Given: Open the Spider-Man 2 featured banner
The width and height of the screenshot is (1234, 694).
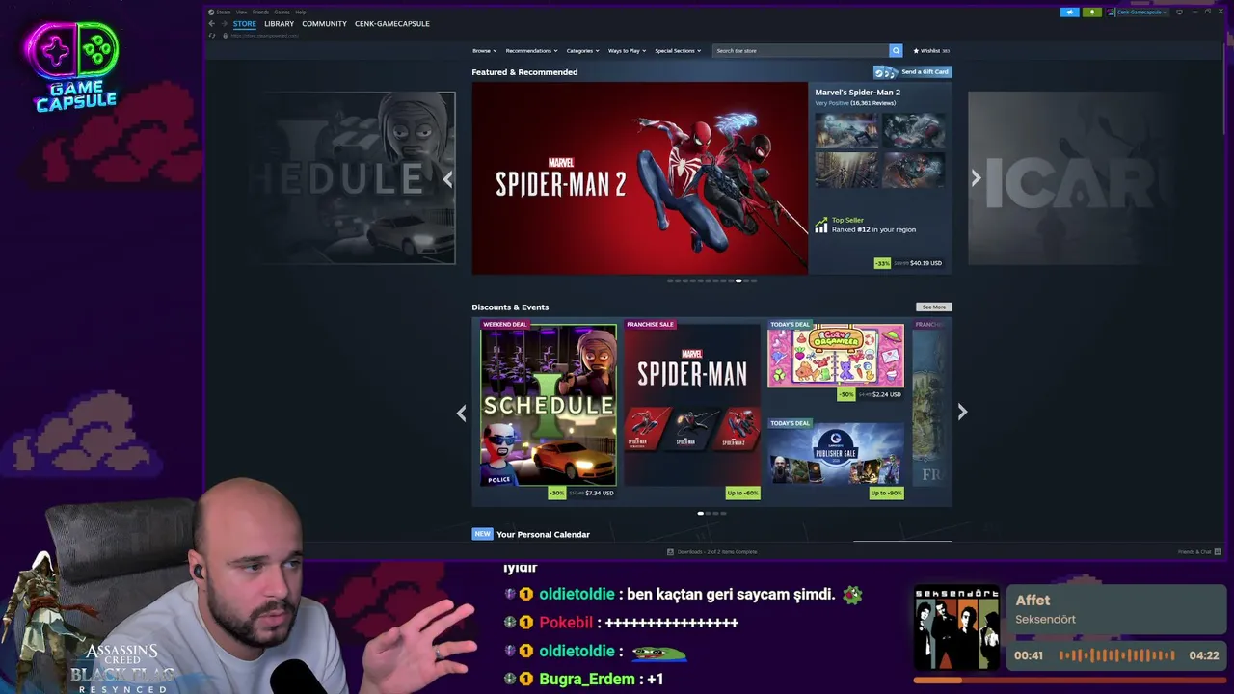Looking at the screenshot, I should click(x=640, y=178).
